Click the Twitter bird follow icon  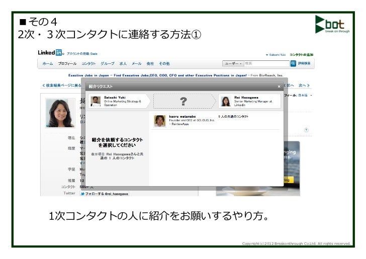pos(82,194)
